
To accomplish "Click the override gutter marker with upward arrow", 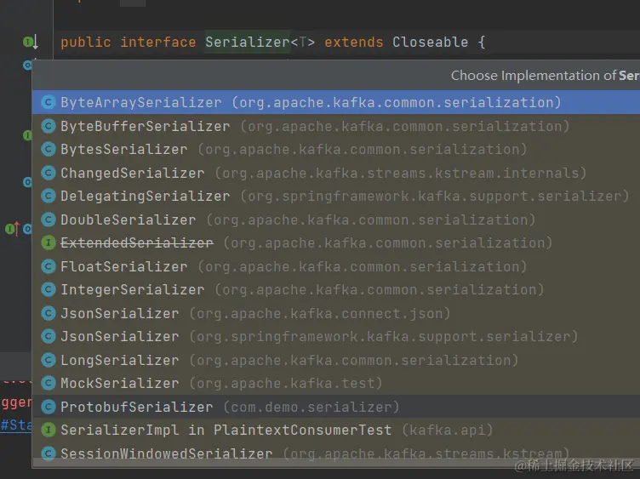I will (12, 229).
